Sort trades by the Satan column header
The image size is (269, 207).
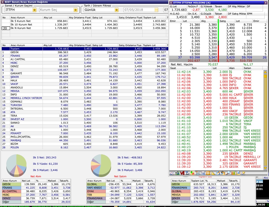(253, 68)
